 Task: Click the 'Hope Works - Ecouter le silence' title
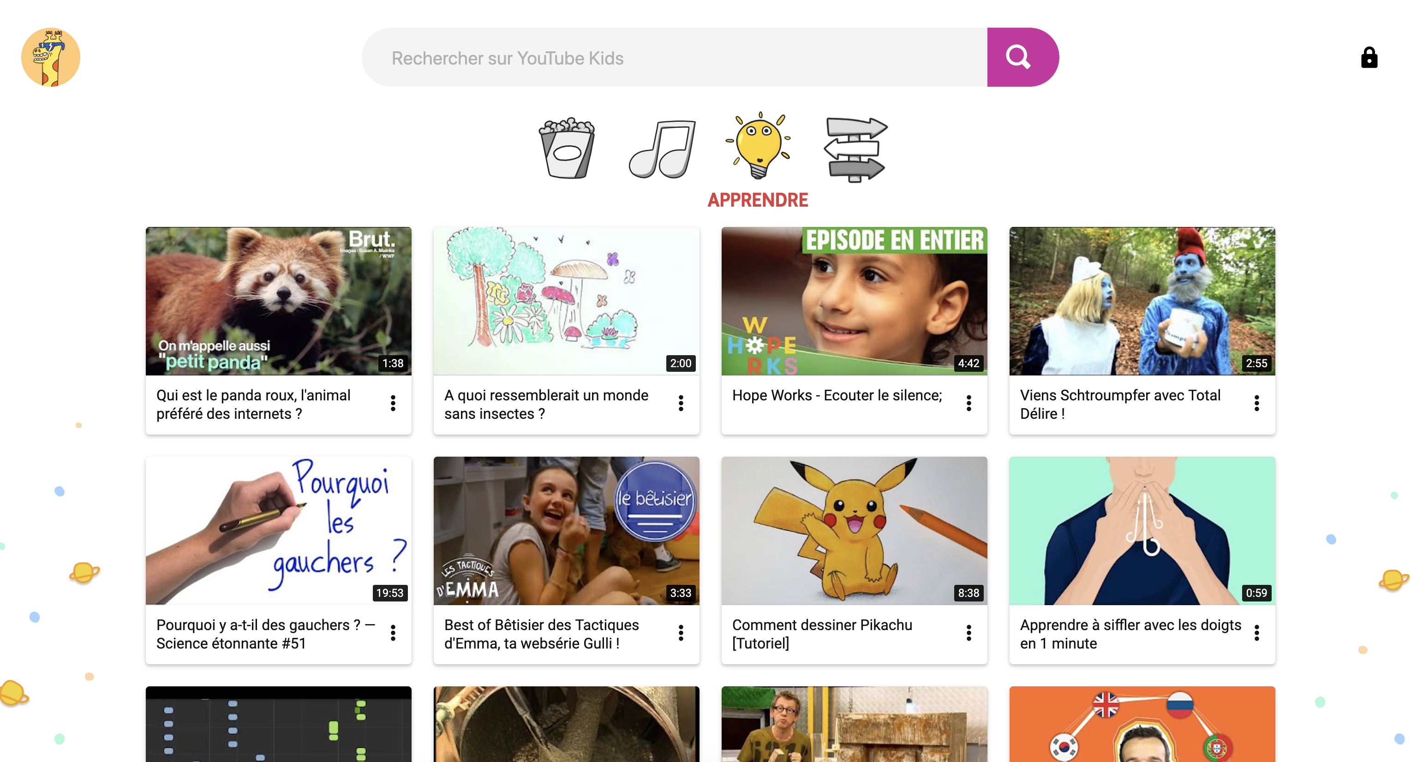click(x=837, y=395)
